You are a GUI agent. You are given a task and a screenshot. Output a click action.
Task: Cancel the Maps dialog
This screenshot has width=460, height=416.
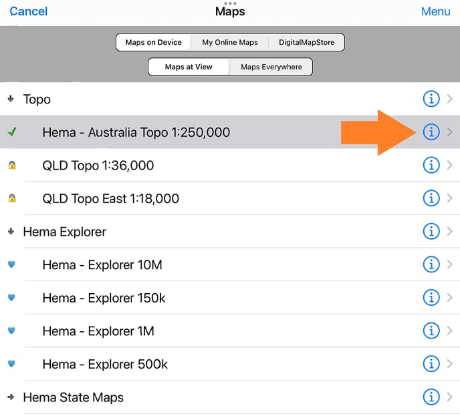(29, 11)
